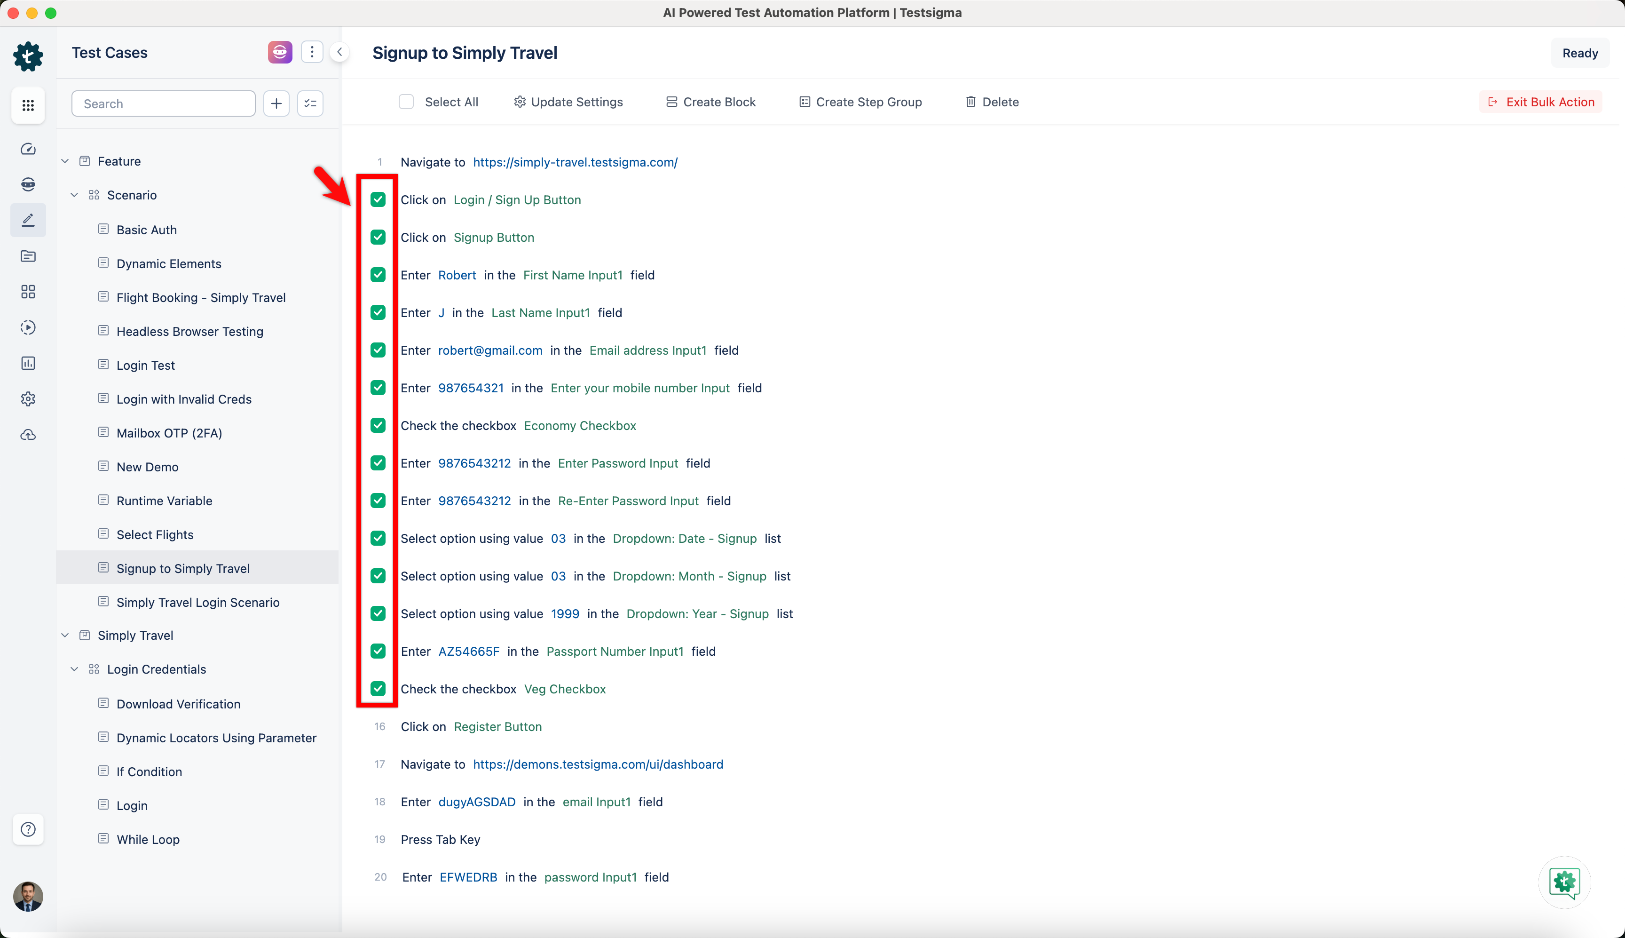1625x938 pixels.
Task: Click the Login / Sign Up Button element
Action: 517,200
